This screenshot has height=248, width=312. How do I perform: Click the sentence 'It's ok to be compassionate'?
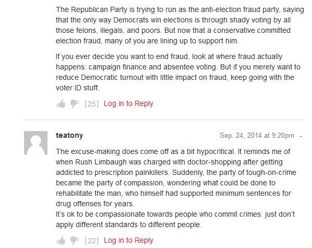coord(175,219)
